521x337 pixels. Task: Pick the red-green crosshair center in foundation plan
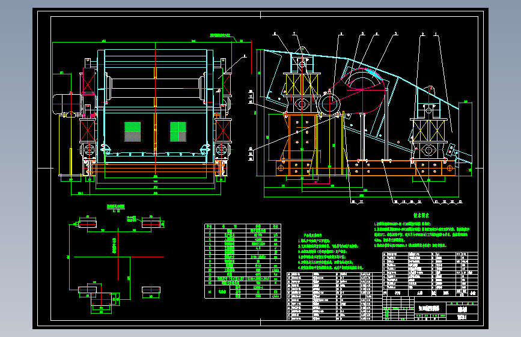click(x=118, y=257)
